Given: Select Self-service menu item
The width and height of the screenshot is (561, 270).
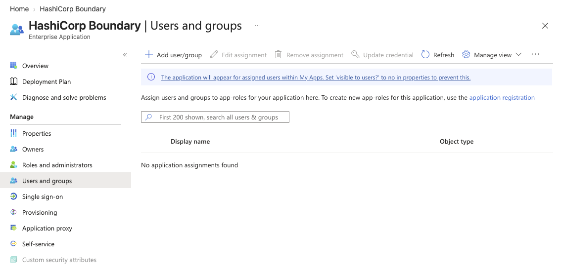Looking at the screenshot, I should (x=38, y=243).
